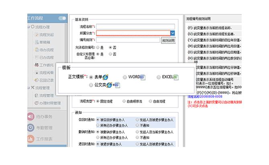Open 考勤管理 via its clock icon
269x165 pixels.
(31, 128)
